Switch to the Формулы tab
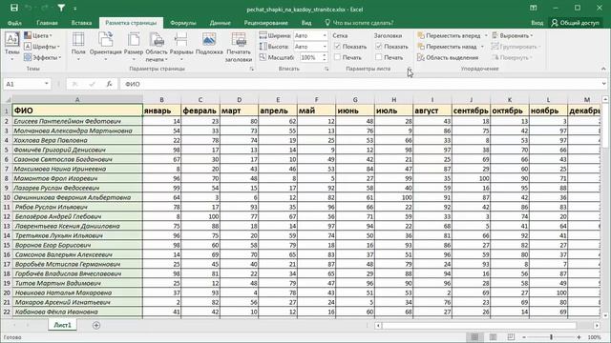611x343 pixels. tap(183, 23)
